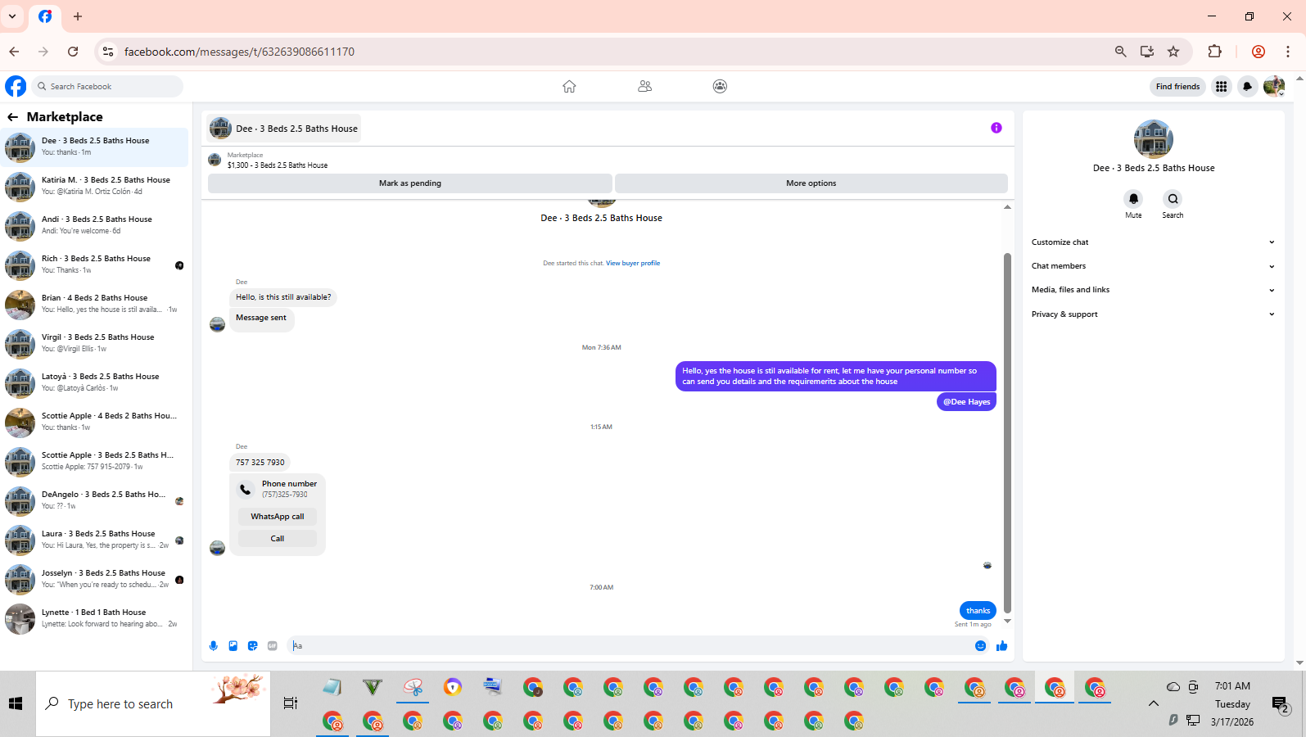The width and height of the screenshot is (1306, 737).
Task: Click Mark as pending button
Action: 410,183
